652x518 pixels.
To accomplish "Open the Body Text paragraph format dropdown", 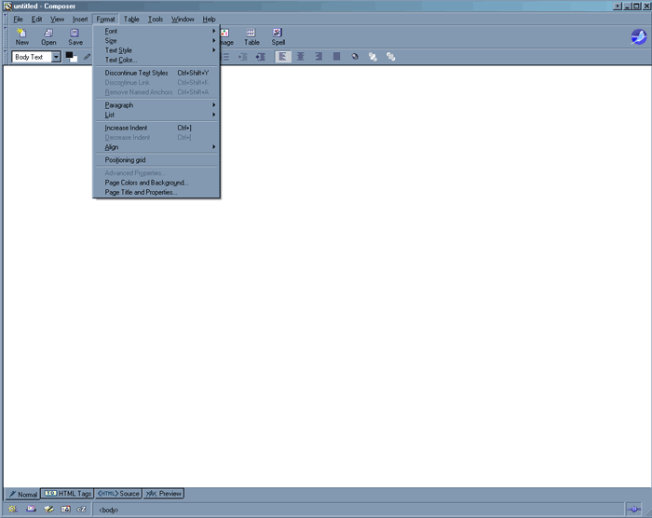I will tap(56, 57).
